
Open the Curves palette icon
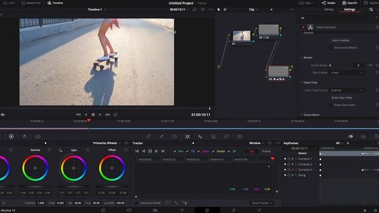coord(148,137)
